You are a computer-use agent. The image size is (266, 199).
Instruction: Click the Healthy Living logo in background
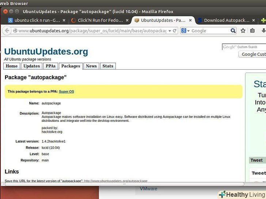[x=243, y=195]
